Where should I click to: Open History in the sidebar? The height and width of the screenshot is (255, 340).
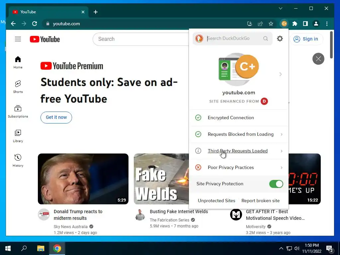pos(18,160)
